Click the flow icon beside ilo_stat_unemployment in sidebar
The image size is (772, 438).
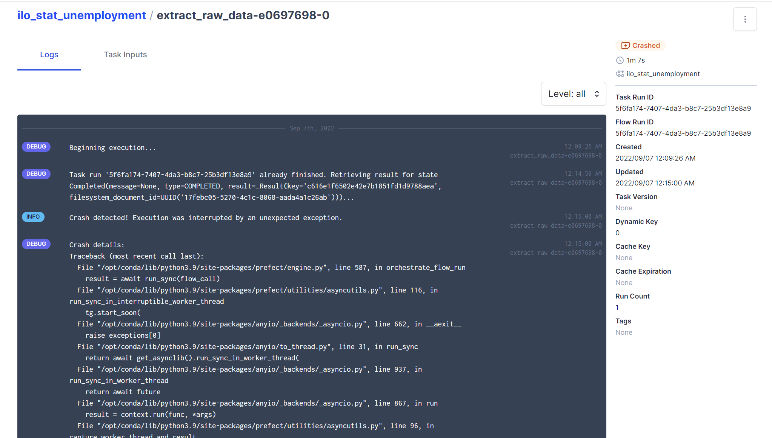coord(620,74)
